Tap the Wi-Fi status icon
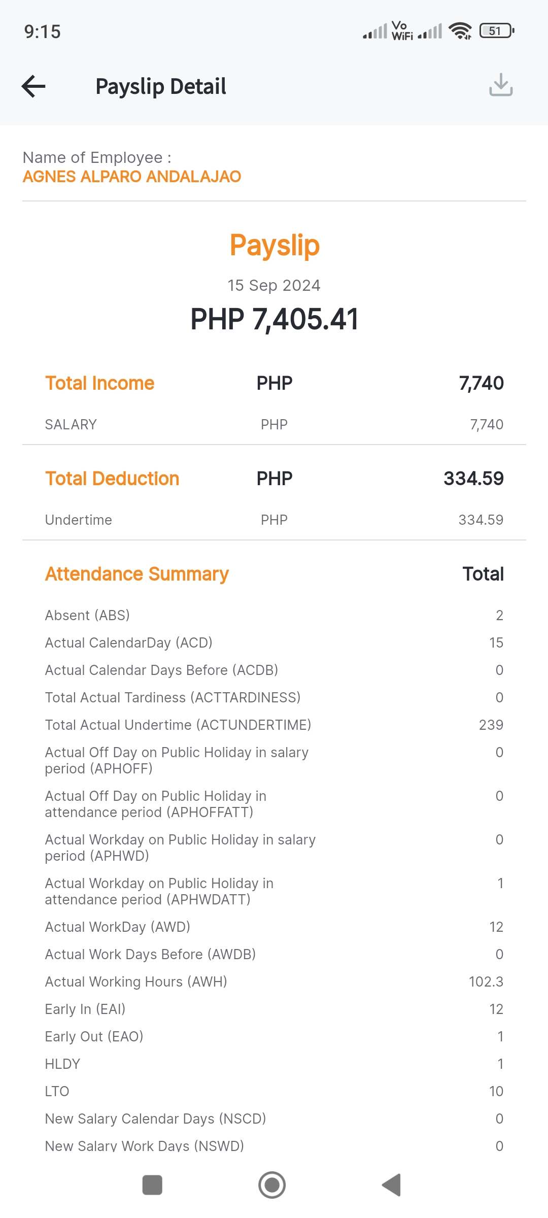The image size is (548, 1218). (460, 31)
